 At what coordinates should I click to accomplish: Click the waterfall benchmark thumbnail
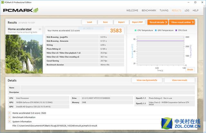pyautogui.click(x=24, y=54)
